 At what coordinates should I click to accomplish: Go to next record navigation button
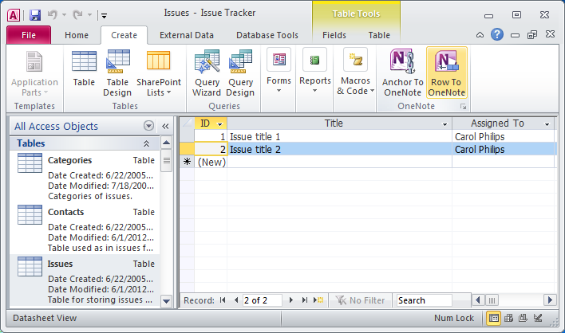click(x=291, y=300)
